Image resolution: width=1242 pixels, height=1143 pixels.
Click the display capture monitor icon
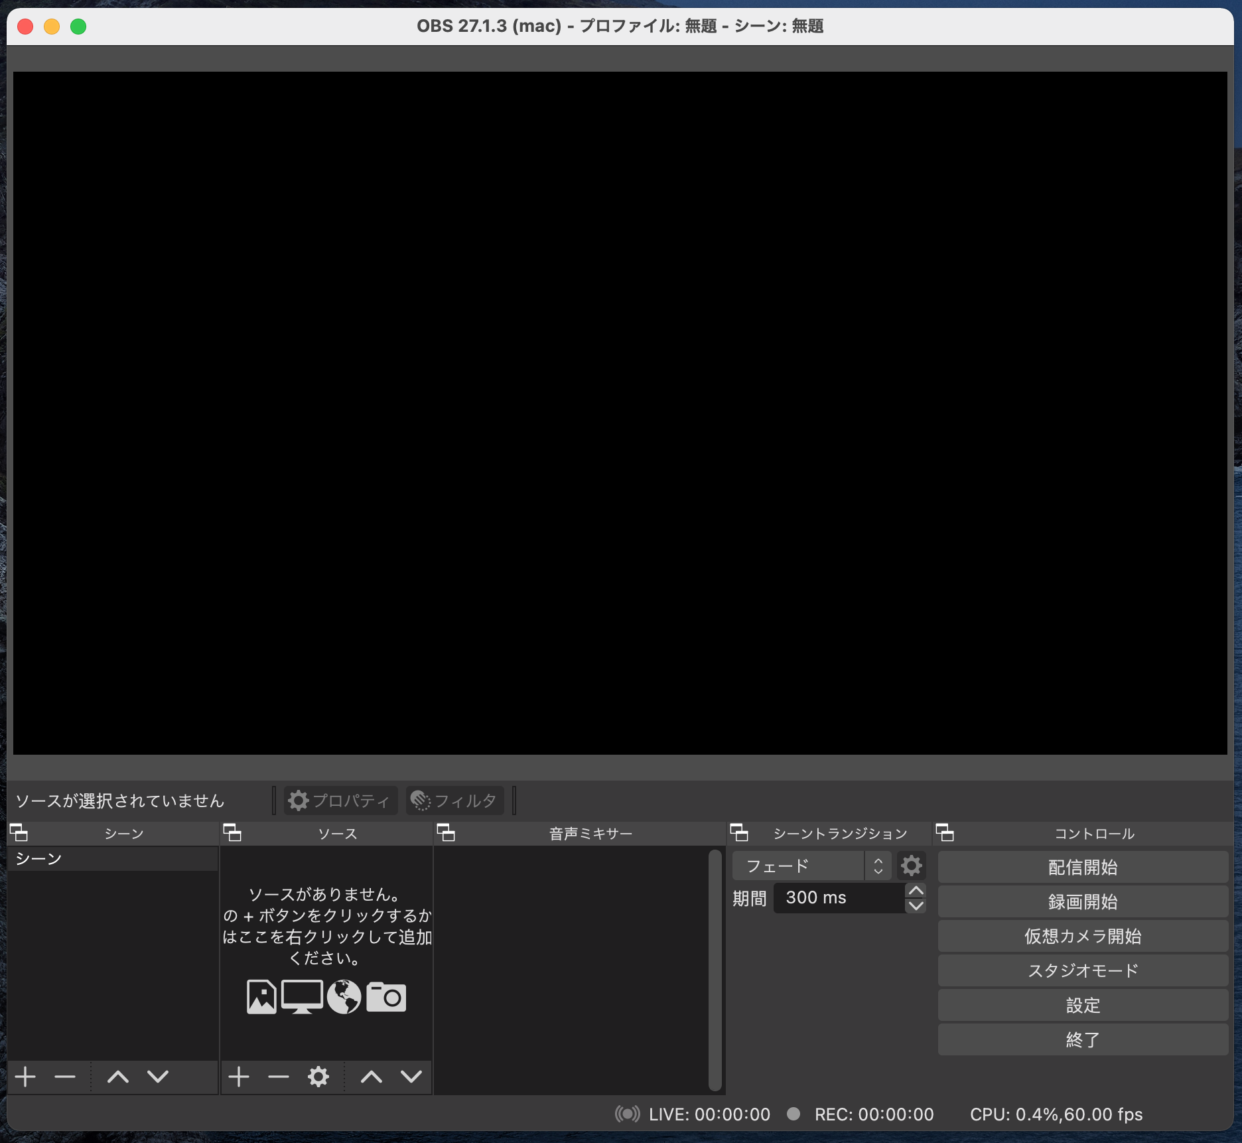pos(302,997)
